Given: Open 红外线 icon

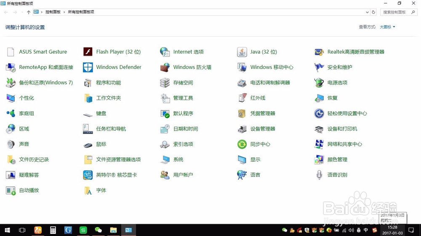Looking at the screenshot, I should (242, 98).
